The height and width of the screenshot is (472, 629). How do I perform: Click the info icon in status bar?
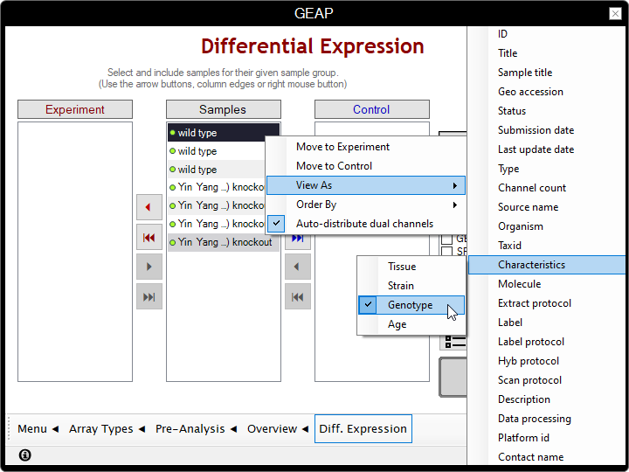24,455
